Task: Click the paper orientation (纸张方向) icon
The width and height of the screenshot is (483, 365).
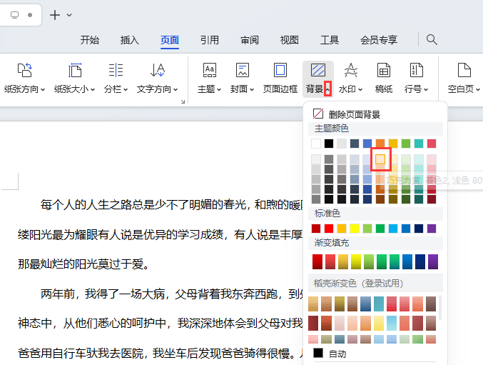Action: [x=24, y=70]
